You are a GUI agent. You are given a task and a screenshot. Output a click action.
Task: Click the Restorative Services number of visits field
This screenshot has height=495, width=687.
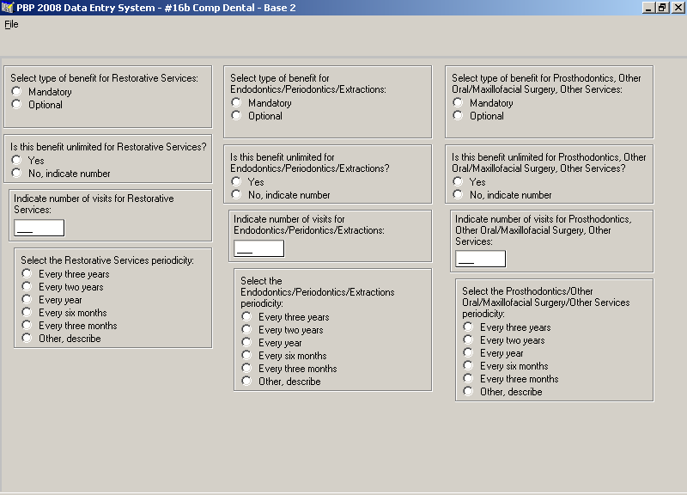40,228
